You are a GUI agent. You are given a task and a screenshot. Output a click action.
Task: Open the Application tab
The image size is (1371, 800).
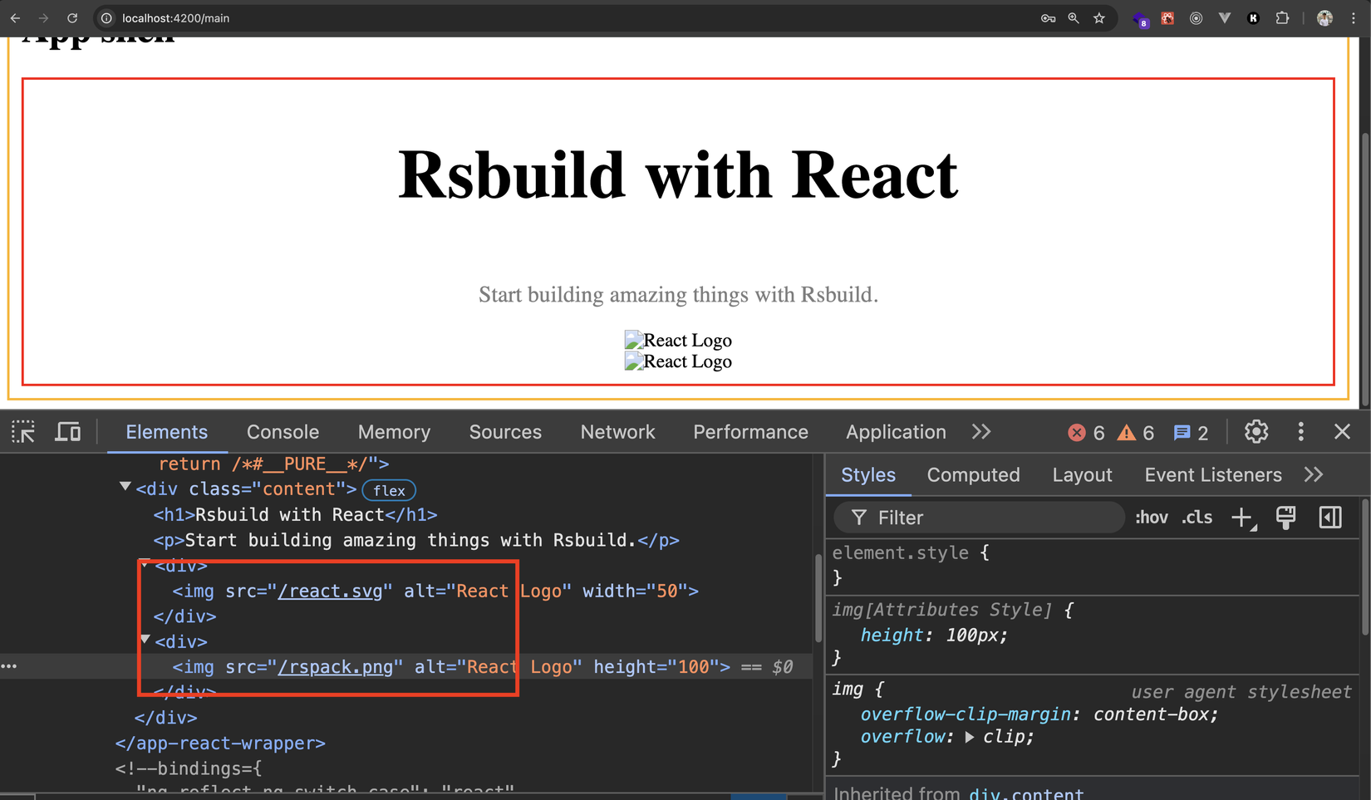point(896,432)
